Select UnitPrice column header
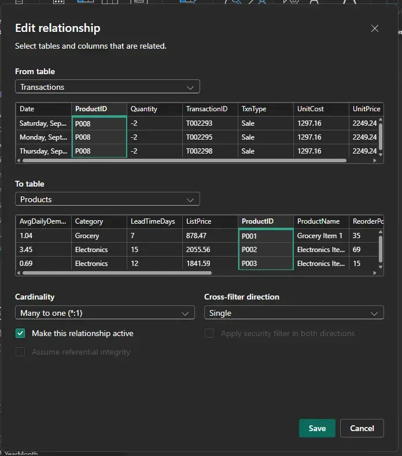 pos(366,109)
